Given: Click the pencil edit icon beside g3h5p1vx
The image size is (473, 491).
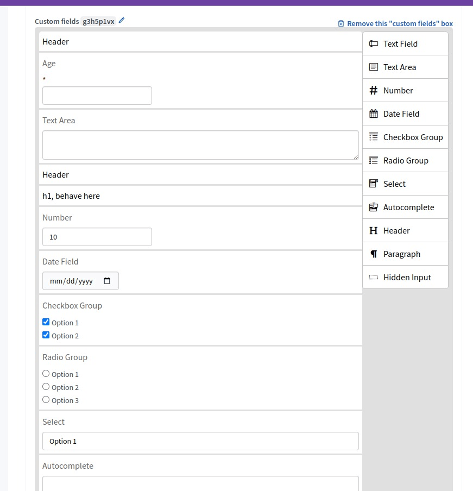Looking at the screenshot, I should click(122, 20).
